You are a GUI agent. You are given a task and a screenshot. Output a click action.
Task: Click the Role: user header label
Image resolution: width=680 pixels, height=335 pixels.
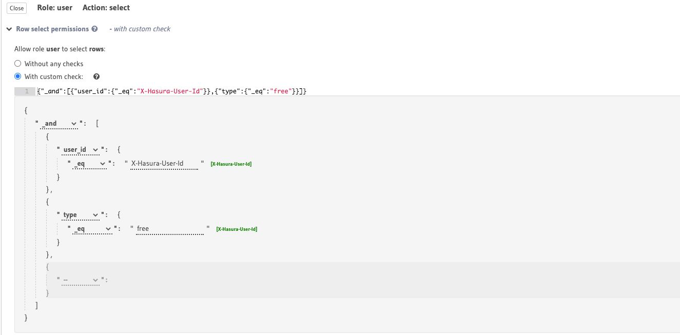[54, 8]
